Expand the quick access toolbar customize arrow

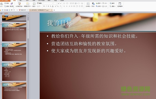(x=17, y=10)
